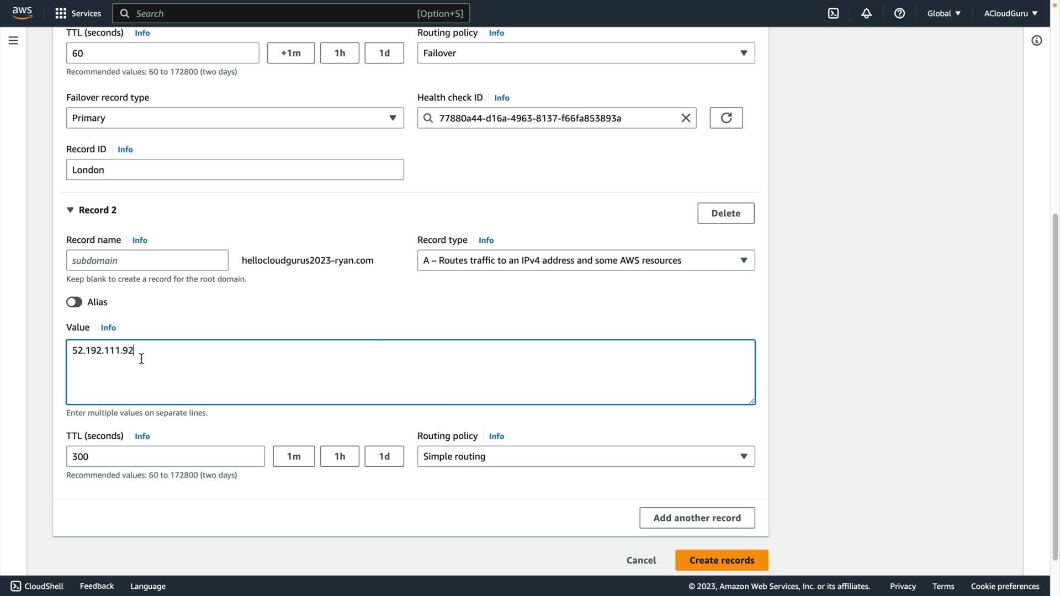Set Record 2 TTL to 1h
Image resolution: width=1060 pixels, height=596 pixels.
pyautogui.click(x=340, y=456)
